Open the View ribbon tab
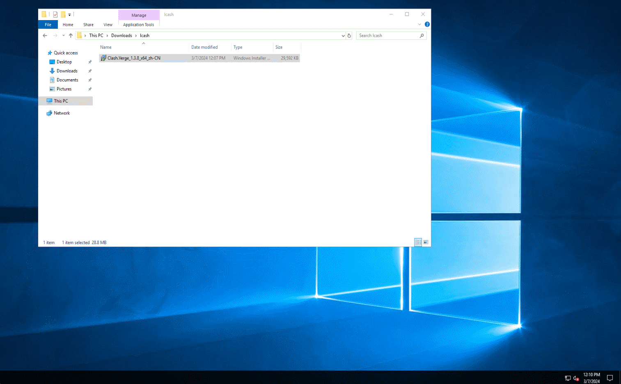The image size is (621, 384). [x=108, y=25]
